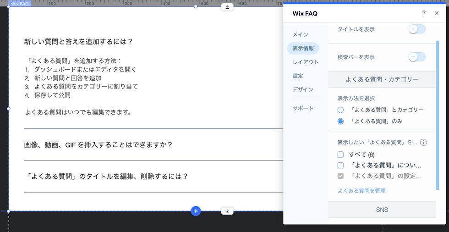Select 「よくある質問」とカテゴリー radio option
This screenshot has height=232, width=449.
coord(340,110)
